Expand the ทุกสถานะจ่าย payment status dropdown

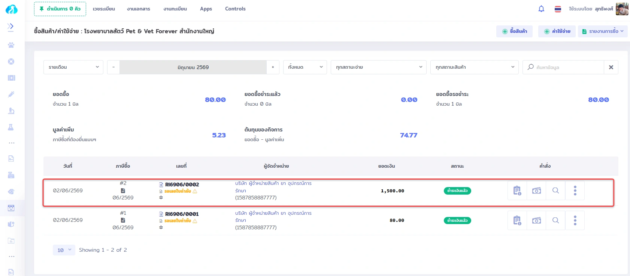click(378, 67)
